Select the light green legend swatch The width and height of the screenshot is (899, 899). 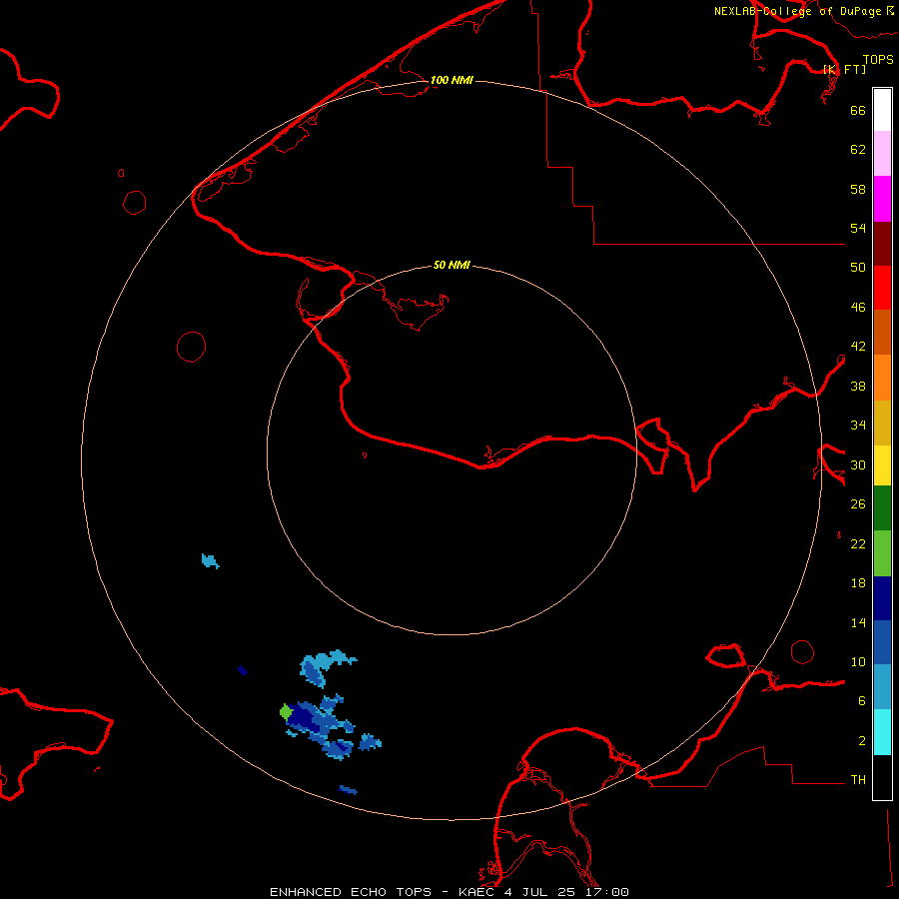click(x=882, y=552)
